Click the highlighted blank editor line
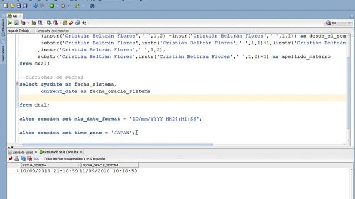 pos(182,98)
